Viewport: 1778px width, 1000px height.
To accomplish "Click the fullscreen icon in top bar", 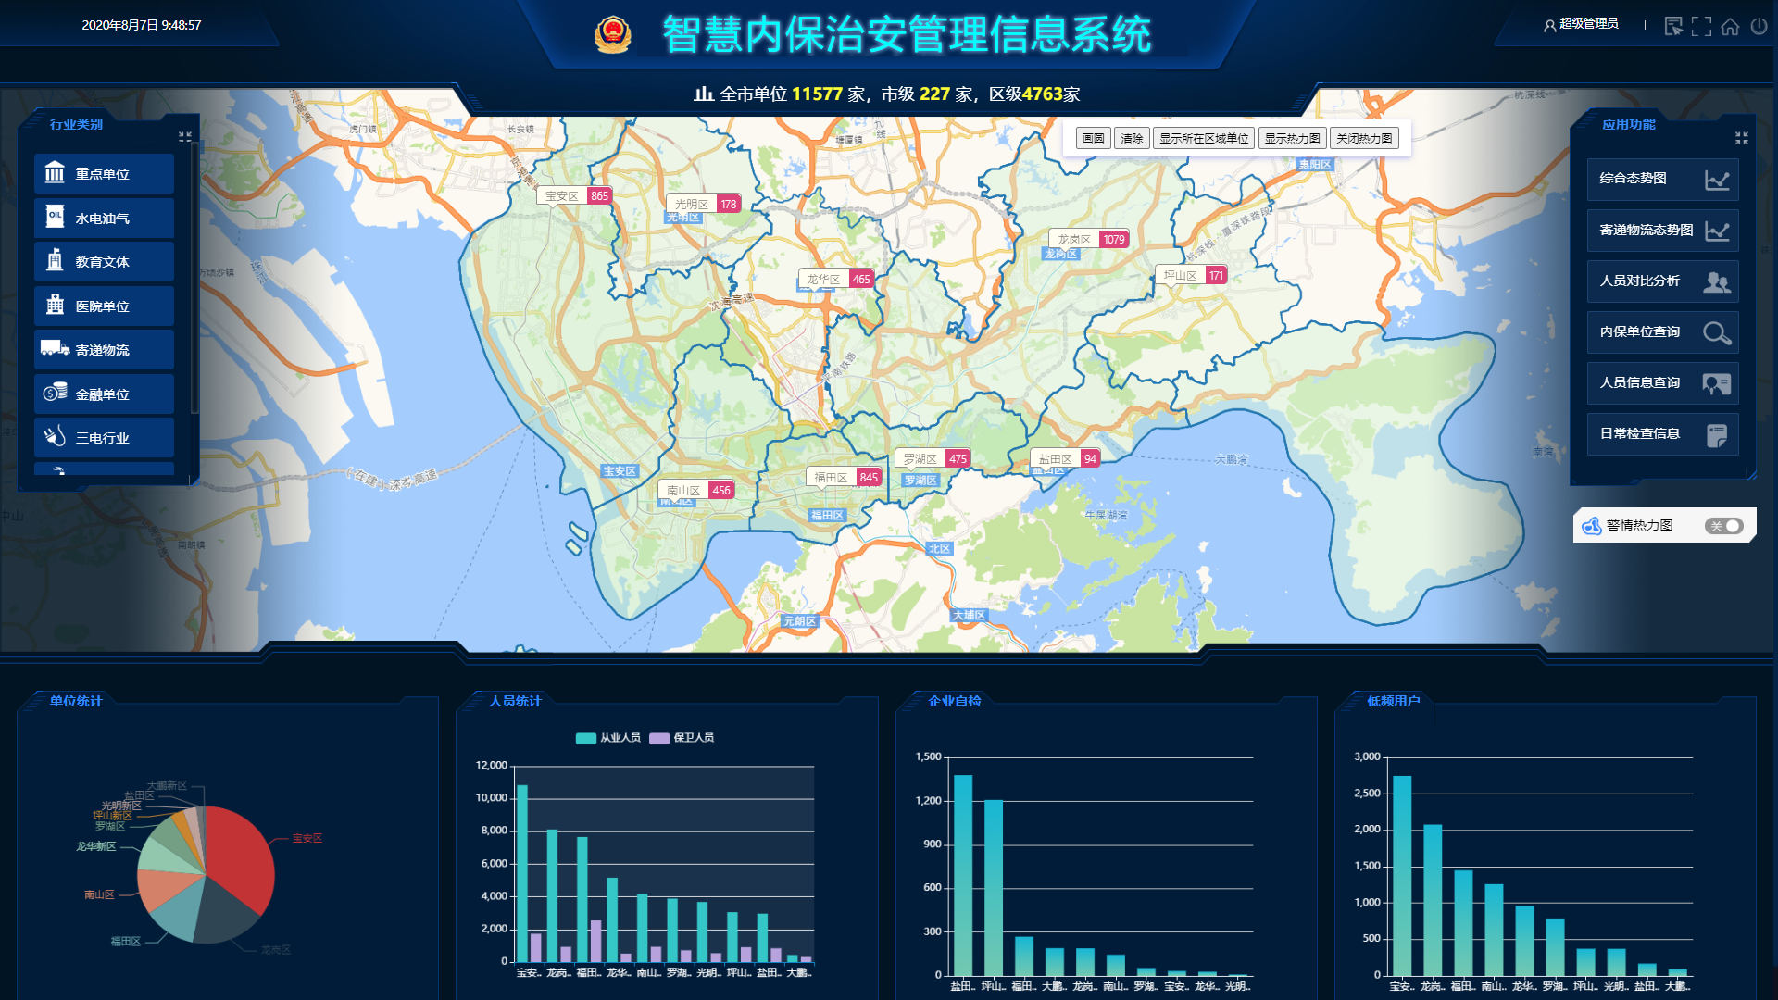I will click(x=1701, y=26).
